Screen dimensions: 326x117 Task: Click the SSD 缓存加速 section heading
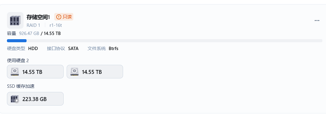point(21,86)
